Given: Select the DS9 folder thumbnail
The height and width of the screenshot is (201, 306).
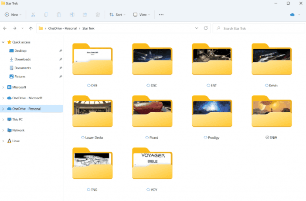Looking at the screenshot, I should [x=92, y=59].
